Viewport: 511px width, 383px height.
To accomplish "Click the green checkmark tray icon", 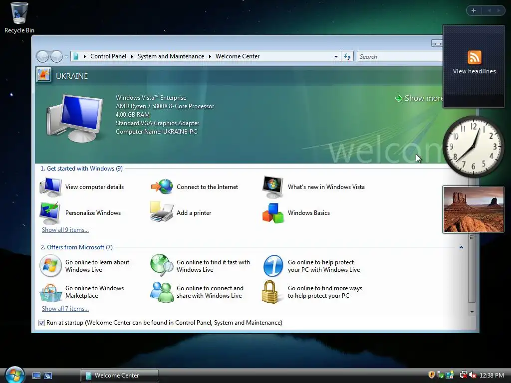I will pyautogui.click(x=441, y=375).
